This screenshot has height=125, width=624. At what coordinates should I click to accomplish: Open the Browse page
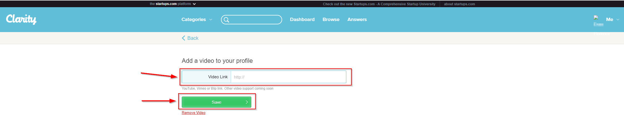click(x=331, y=20)
